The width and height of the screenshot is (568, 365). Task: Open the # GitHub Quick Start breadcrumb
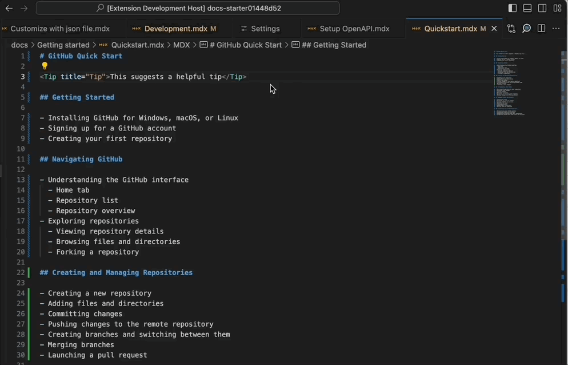tap(241, 45)
